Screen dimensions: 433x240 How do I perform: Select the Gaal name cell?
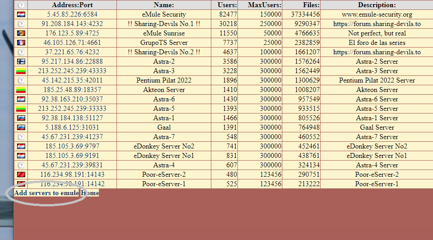click(164, 127)
